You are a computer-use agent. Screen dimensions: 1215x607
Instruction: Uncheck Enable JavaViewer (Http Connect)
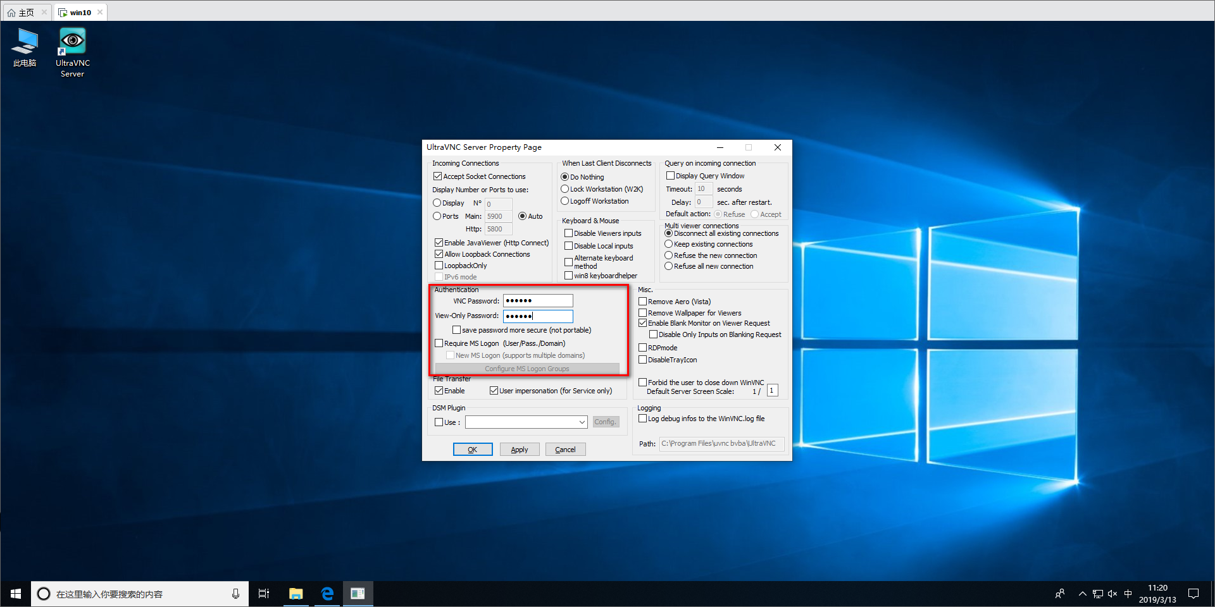pyautogui.click(x=439, y=243)
